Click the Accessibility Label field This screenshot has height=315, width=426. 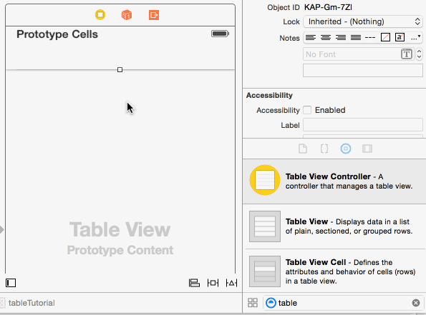[x=363, y=125]
